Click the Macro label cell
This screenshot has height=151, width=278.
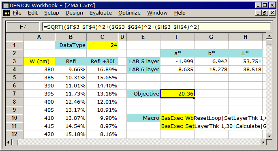(143, 118)
